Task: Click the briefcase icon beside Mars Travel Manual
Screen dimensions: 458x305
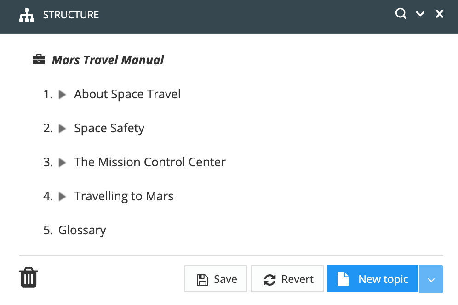Action: 39,60
